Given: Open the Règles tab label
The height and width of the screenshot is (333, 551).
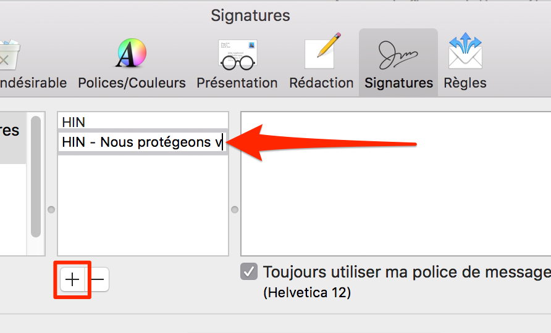Looking at the screenshot, I should pos(465,83).
